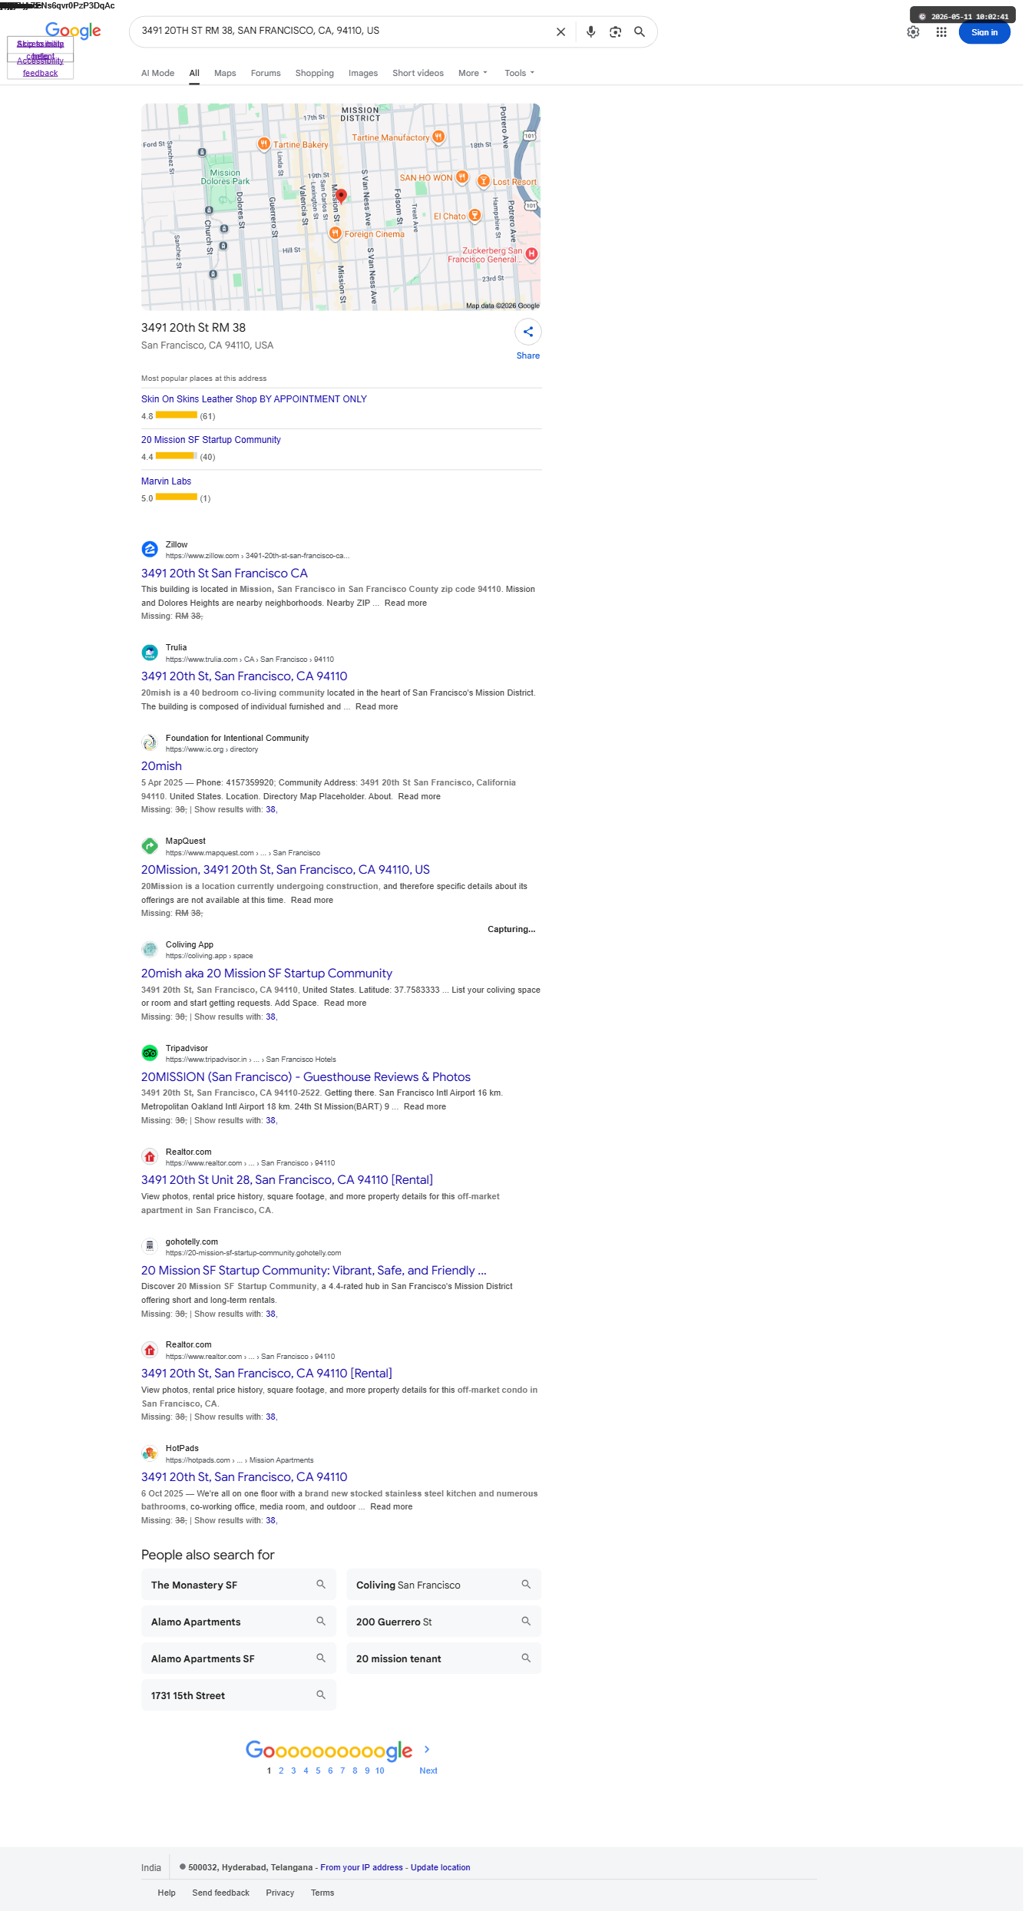Go to results page 10
The image size is (1035, 1911).
click(379, 1770)
